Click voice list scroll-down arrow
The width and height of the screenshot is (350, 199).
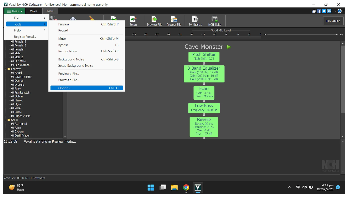coord(65,137)
